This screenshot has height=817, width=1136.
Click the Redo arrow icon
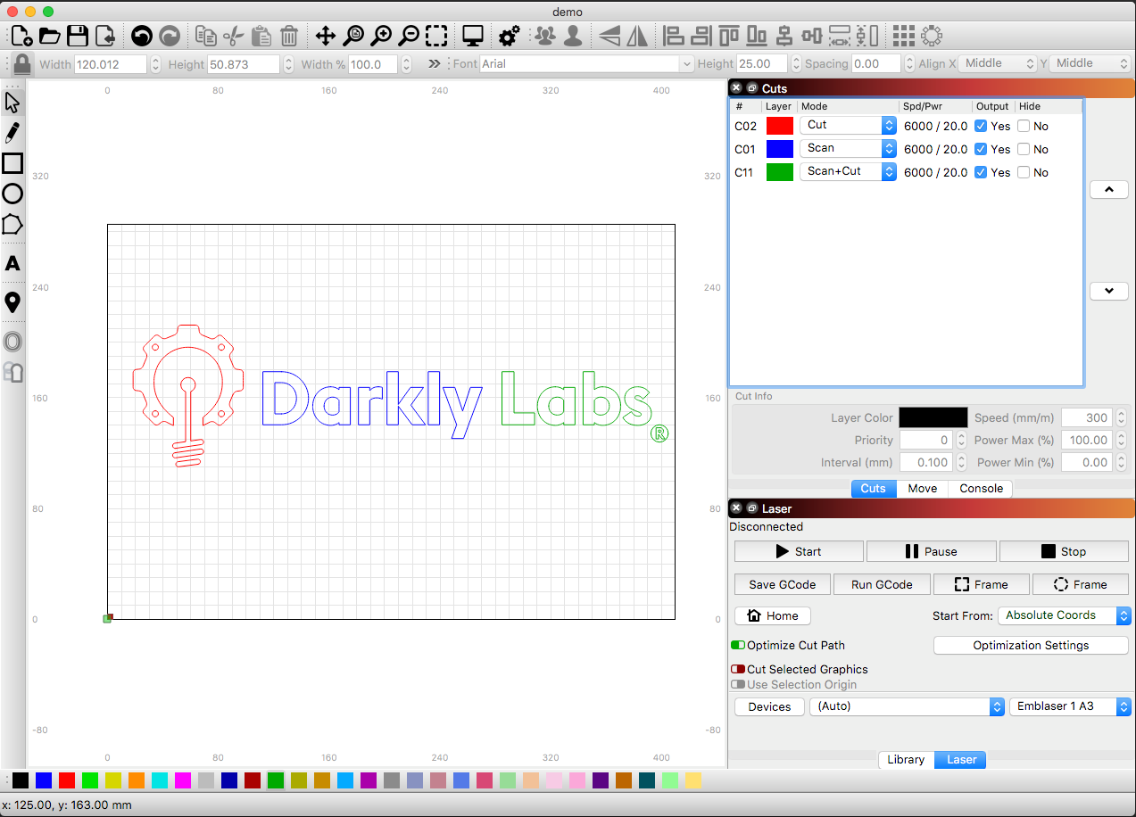tap(169, 36)
